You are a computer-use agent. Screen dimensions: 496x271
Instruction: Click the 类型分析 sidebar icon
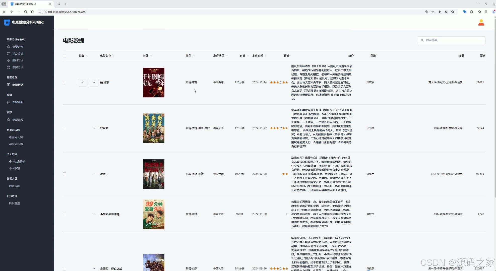9,47
